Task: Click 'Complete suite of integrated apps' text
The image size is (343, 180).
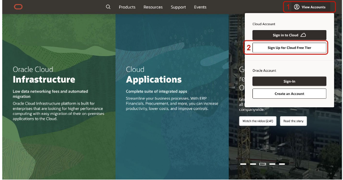Action: point(156,91)
